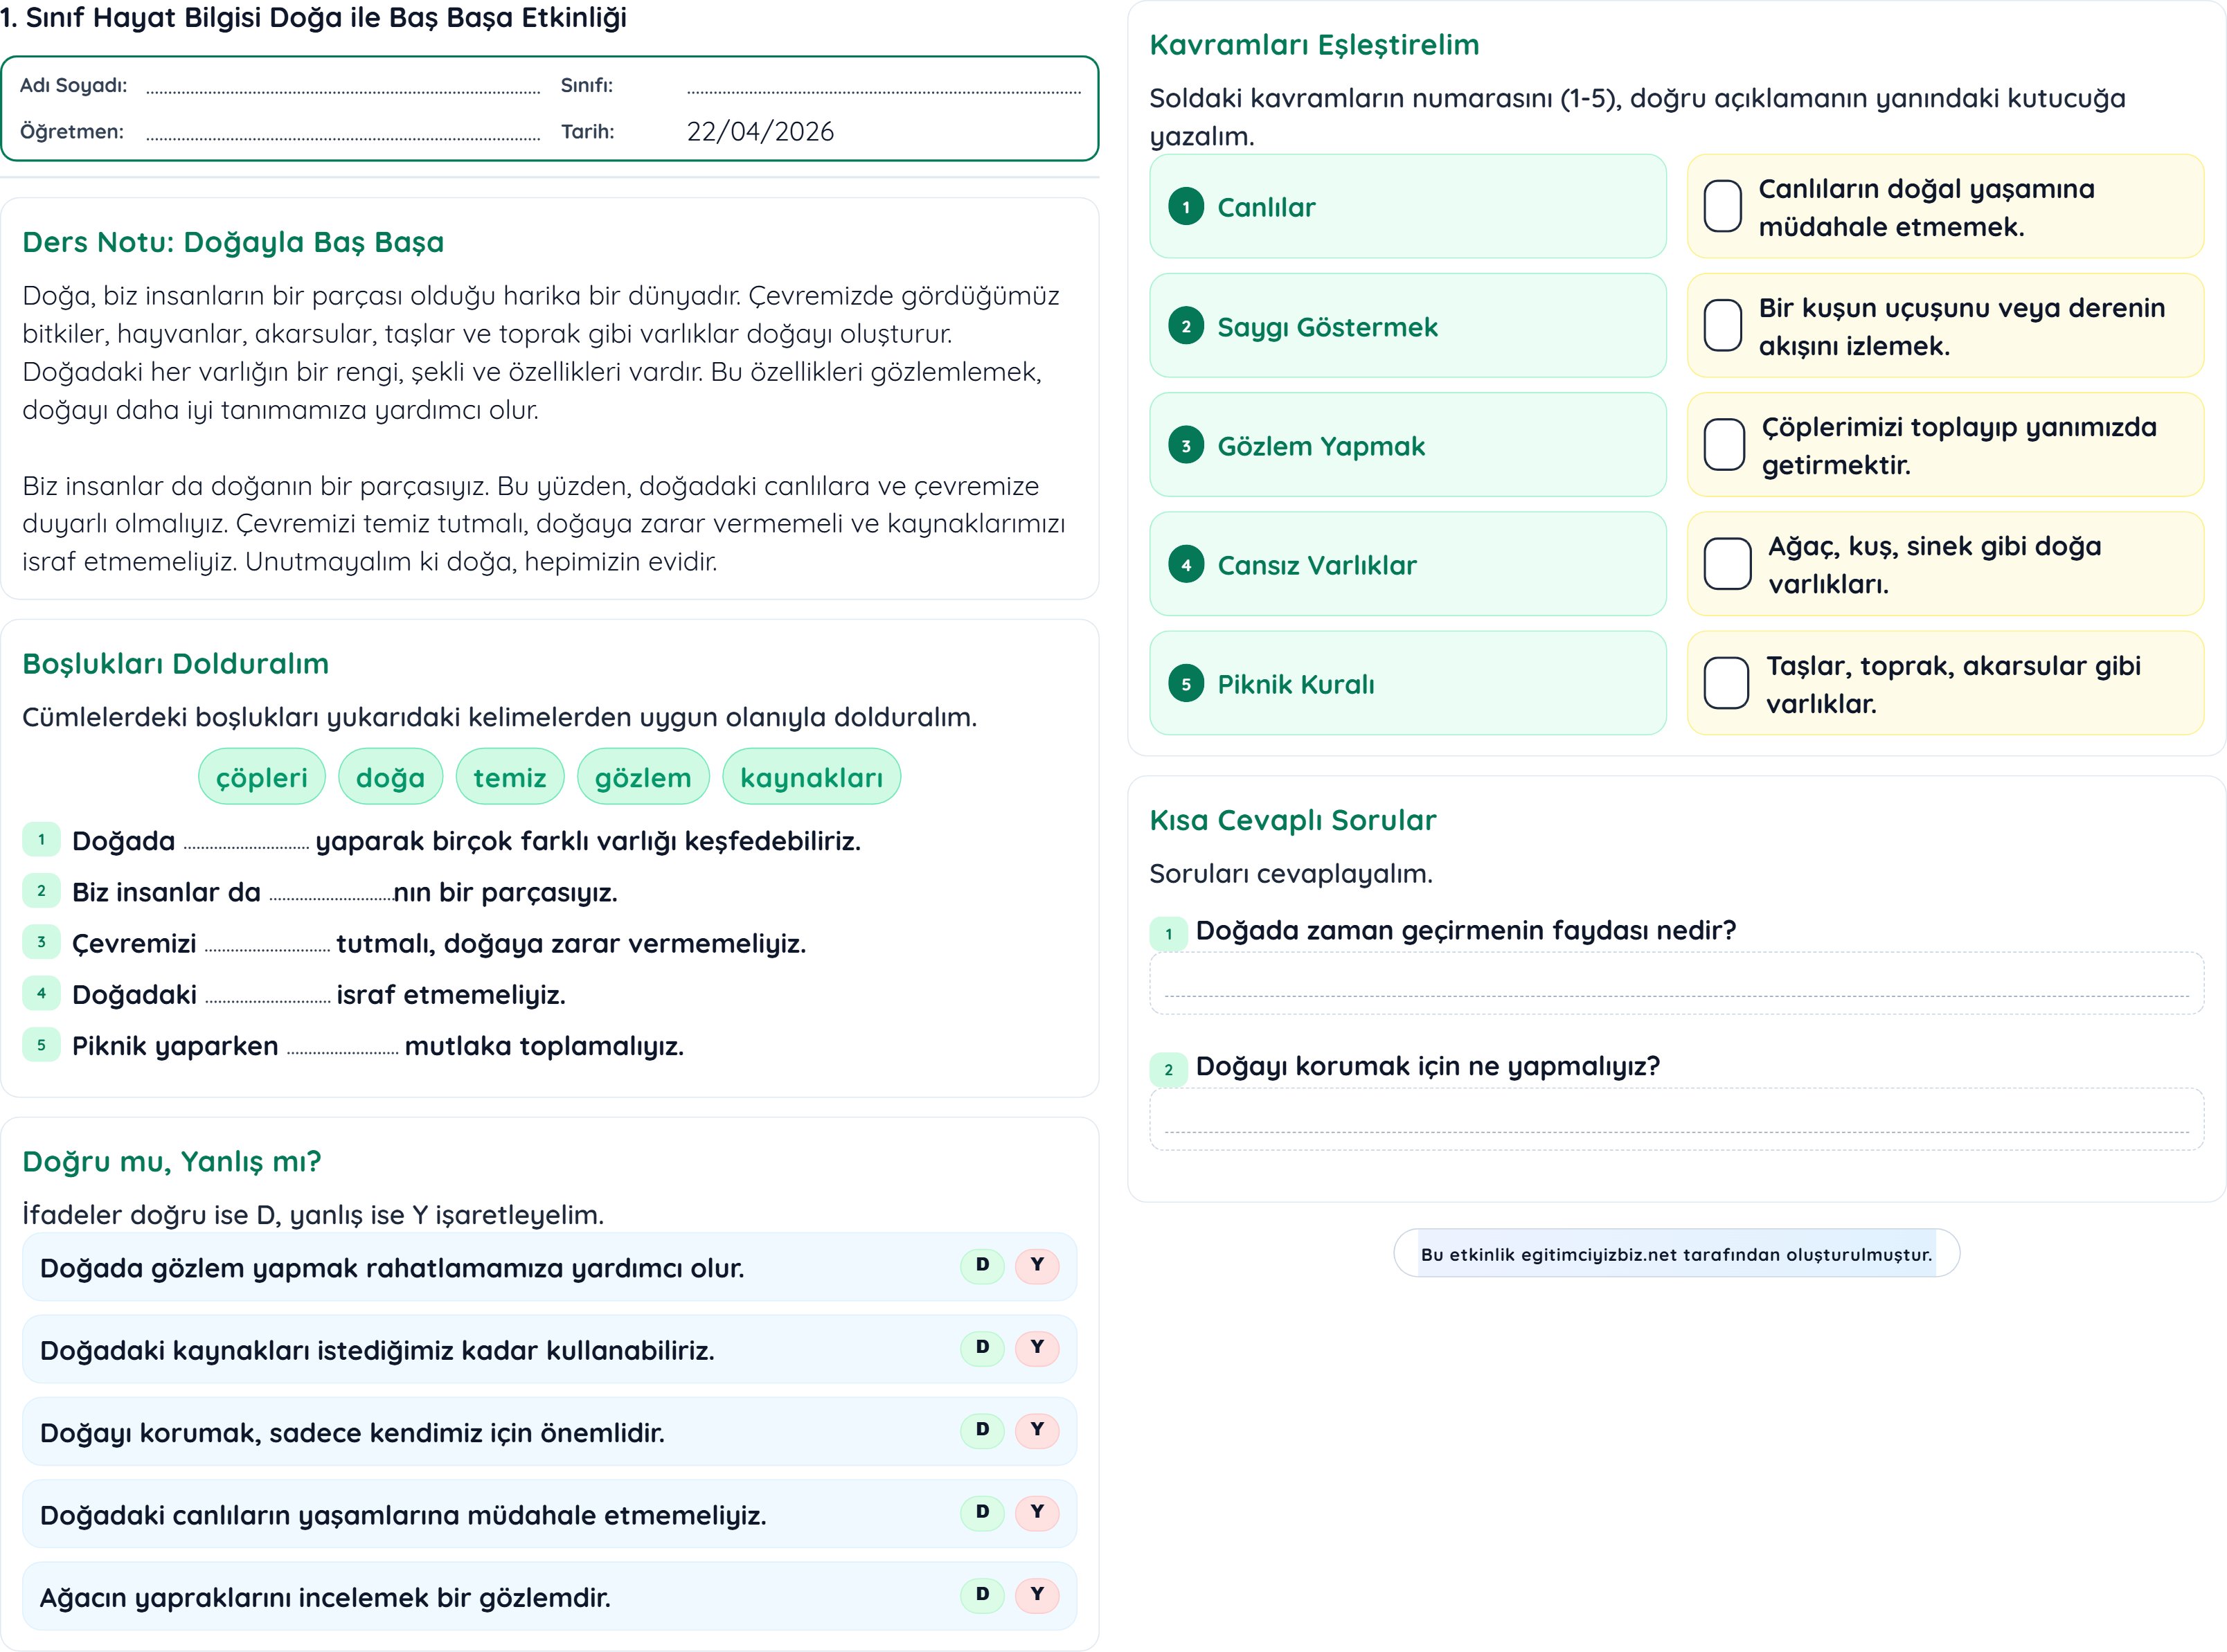Screen dimensions: 2227x1652
Task: Click checkbox beside 'Çöplerimizi toplayıp yanımızda getirmektir'
Action: pos(1724,445)
